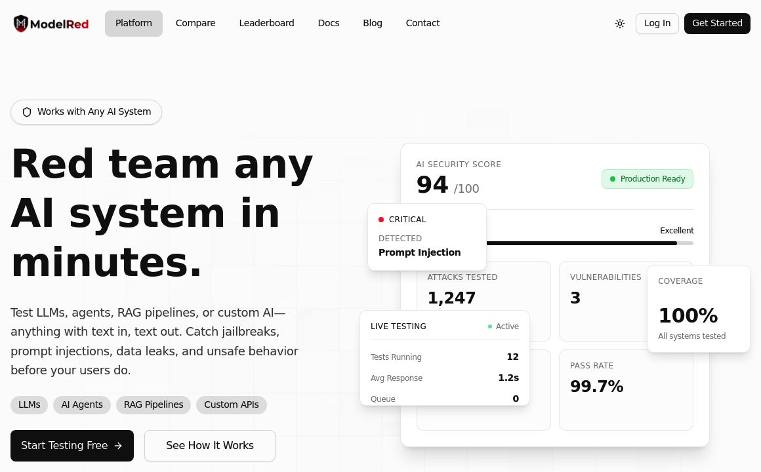The height and width of the screenshot is (472, 761).
Task: Click See How It Works button
Action: pyautogui.click(x=210, y=446)
